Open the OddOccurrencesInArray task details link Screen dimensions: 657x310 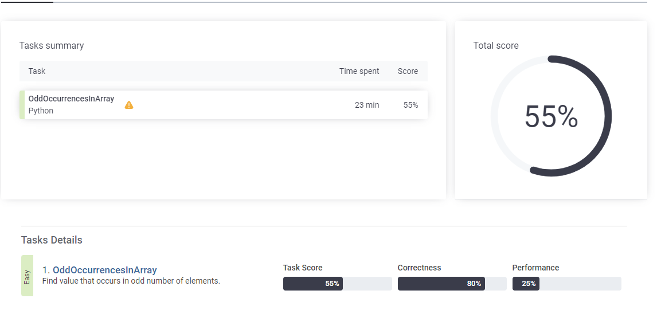pyautogui.click(x=104, y=270)
